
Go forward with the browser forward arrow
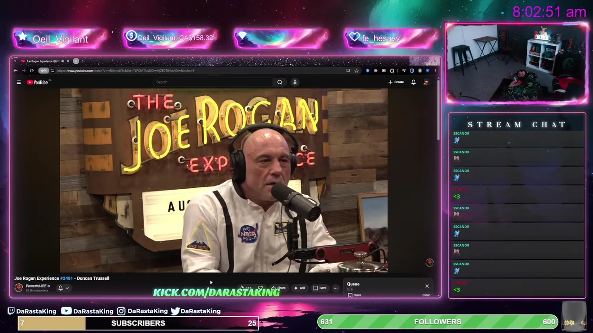pyautogui.click(x=24, y=71)
